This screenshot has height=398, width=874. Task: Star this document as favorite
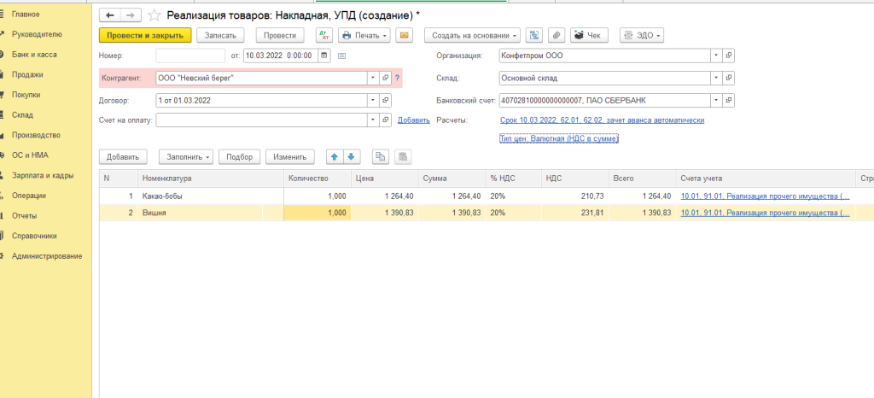pos(154,15)
